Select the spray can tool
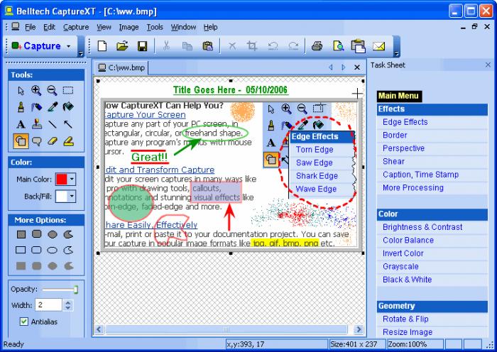Image resolution: width=497 pixels, height=352 pixels. coord(36,107)
